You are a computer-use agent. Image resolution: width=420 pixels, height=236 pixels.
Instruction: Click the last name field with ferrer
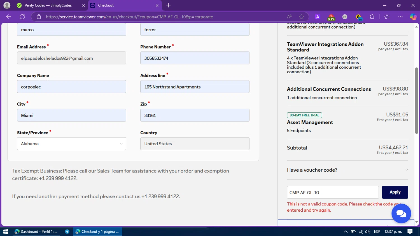(x=195, y=29)
